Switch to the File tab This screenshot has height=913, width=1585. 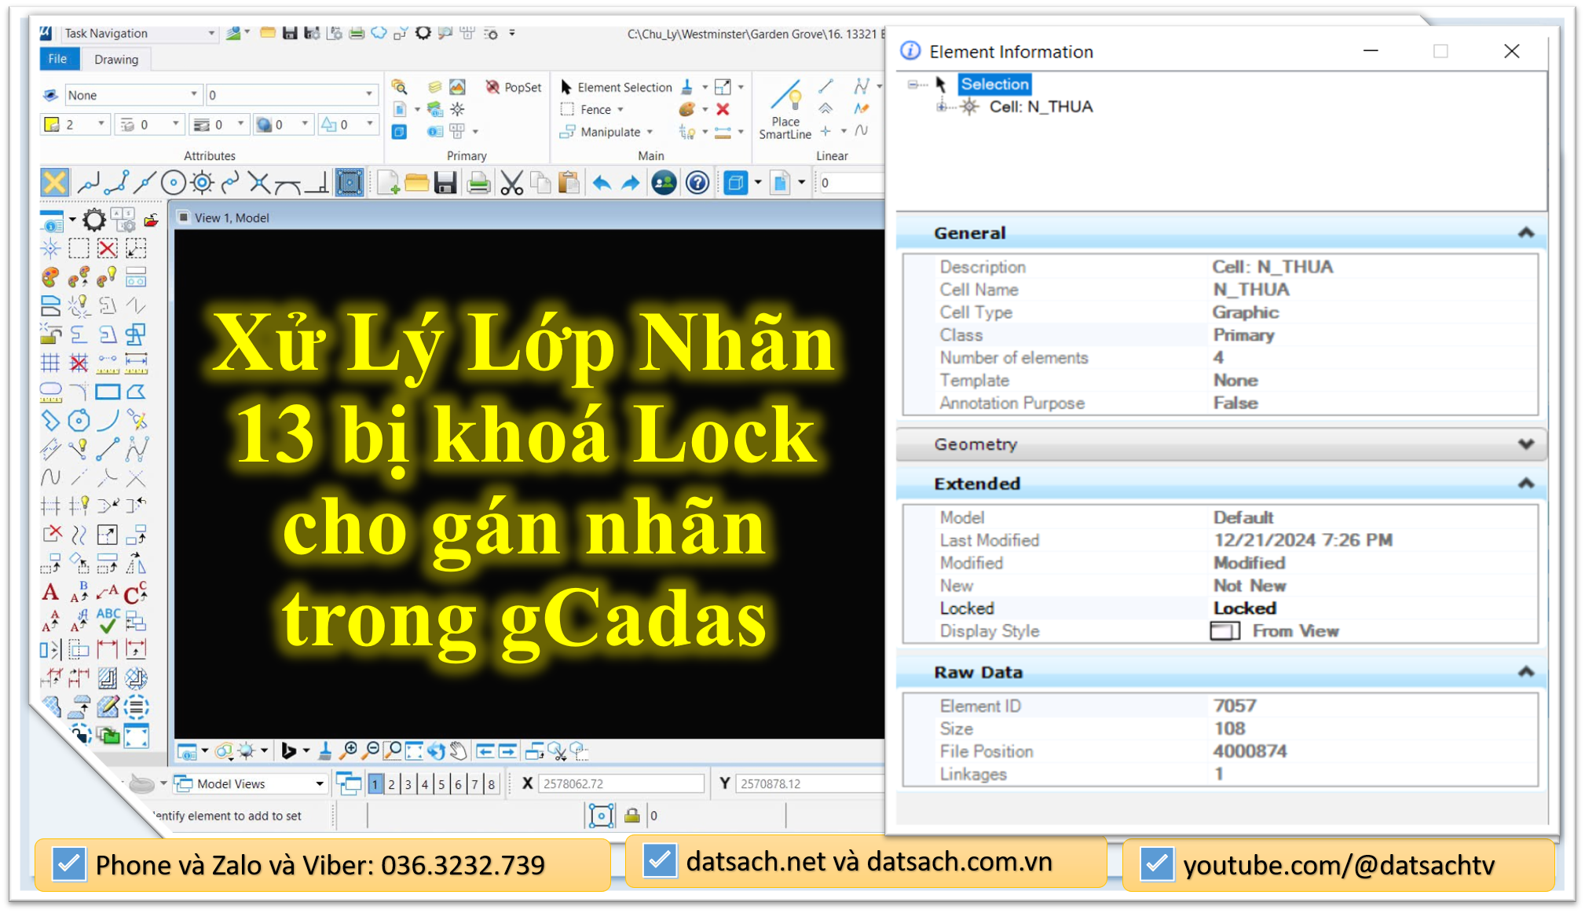point(58,58)
